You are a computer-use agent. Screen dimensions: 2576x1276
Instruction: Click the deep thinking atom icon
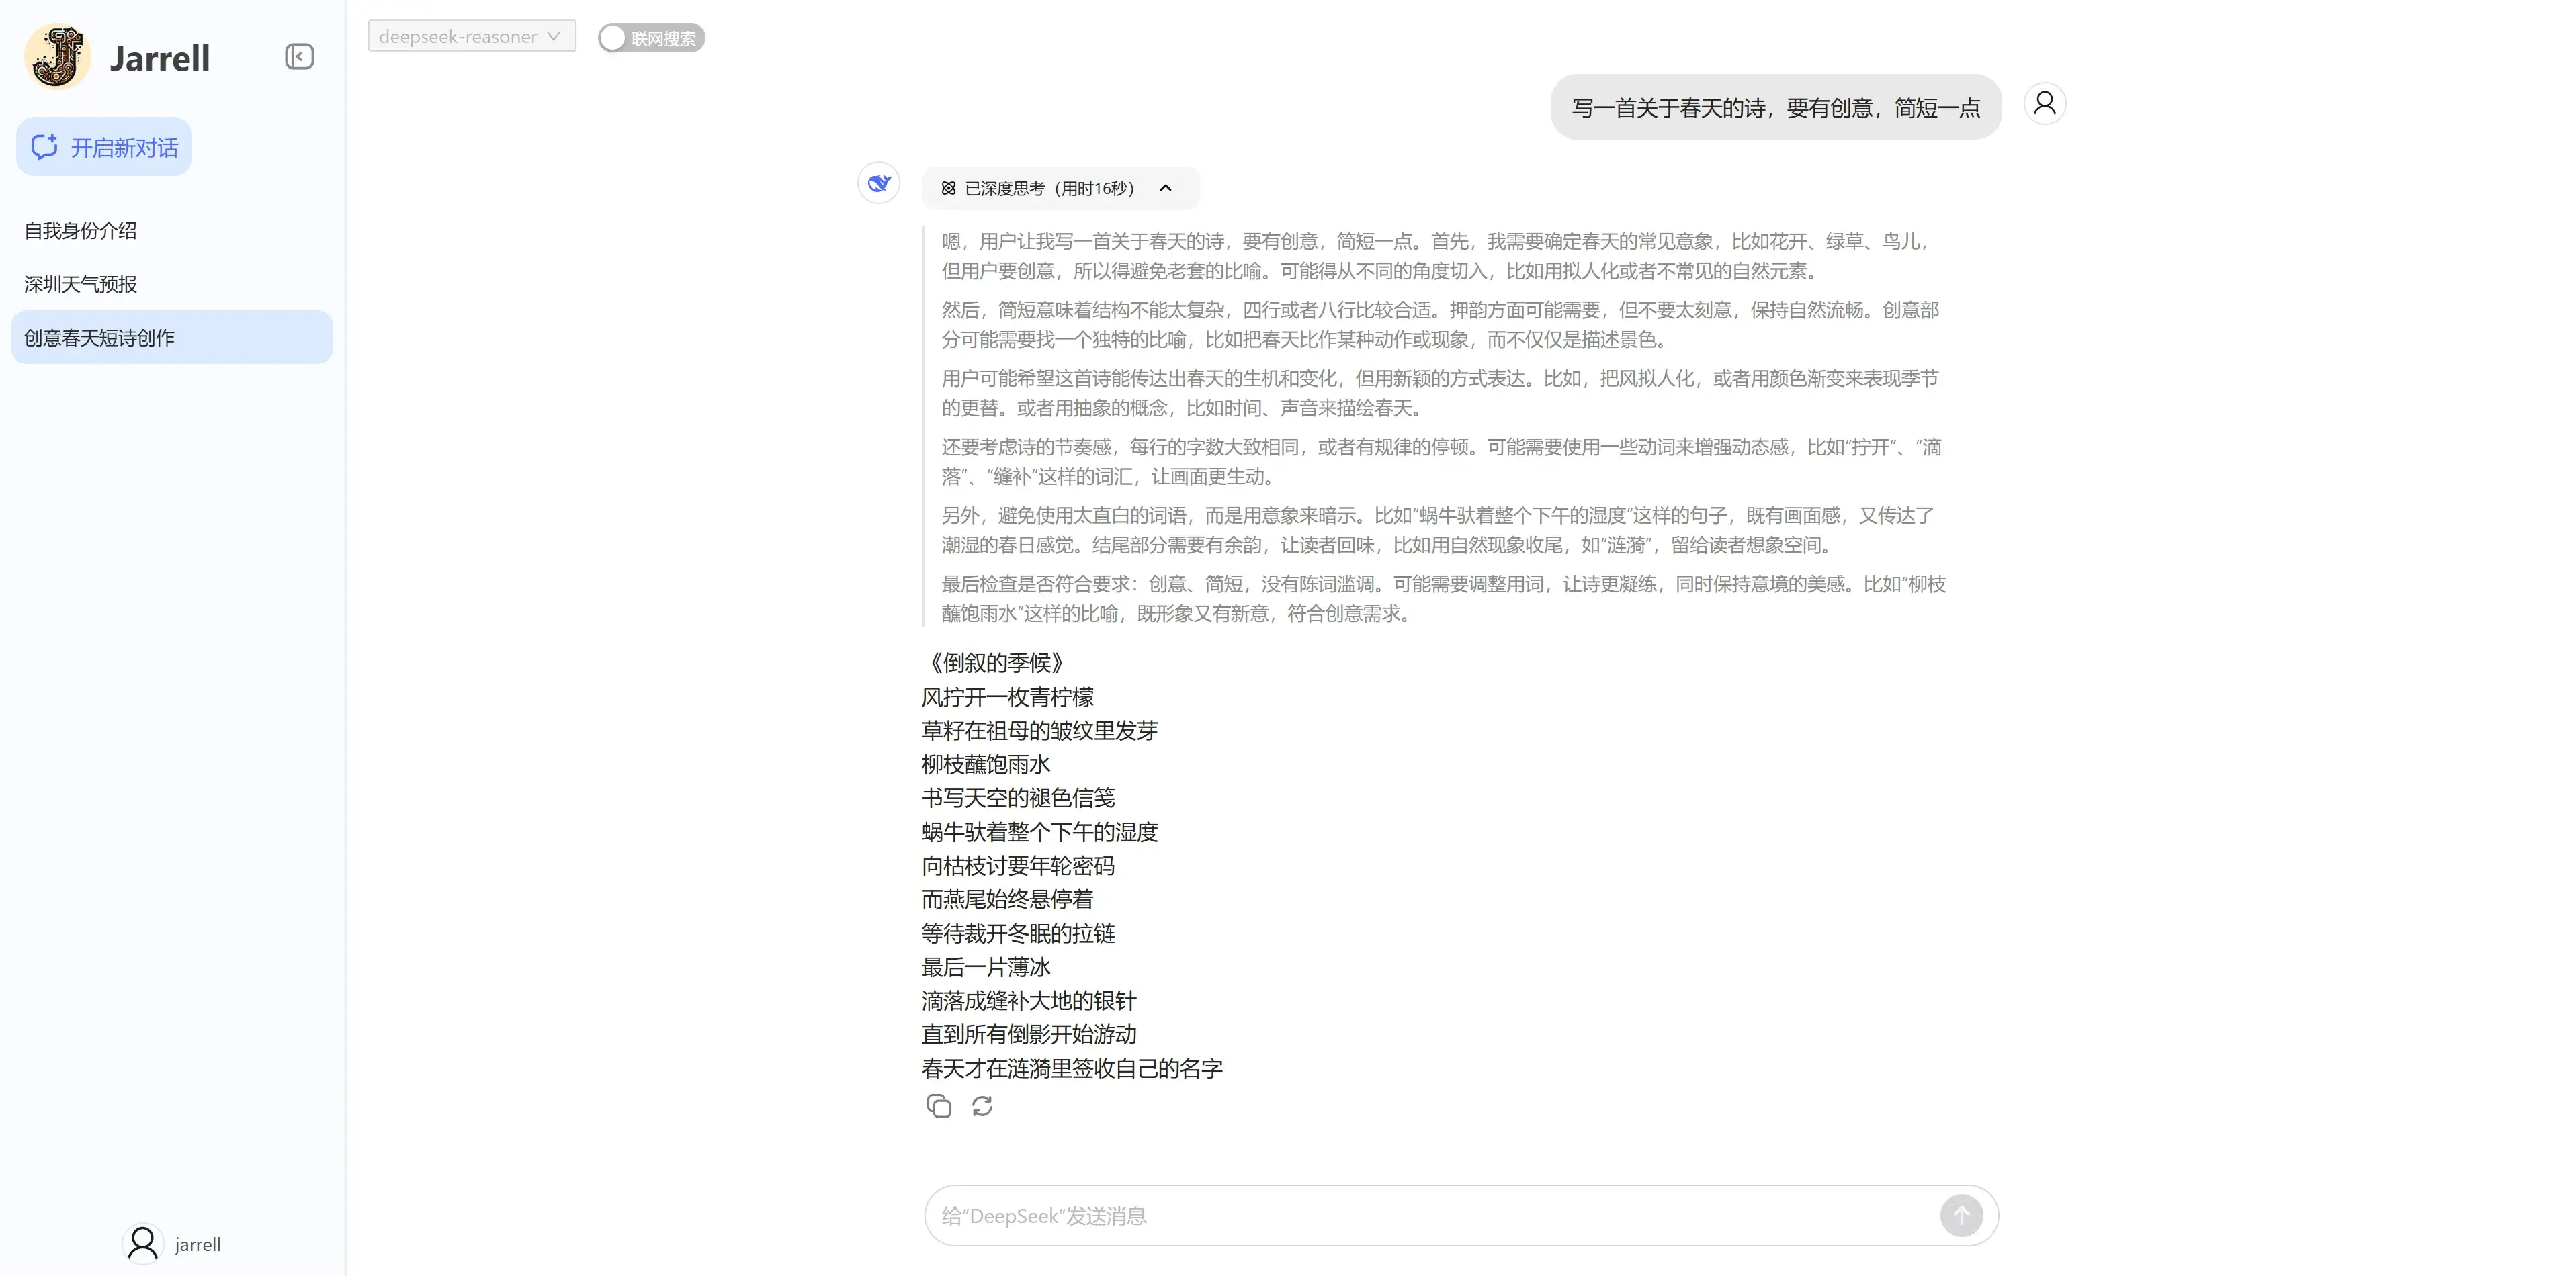coord(948,189)
